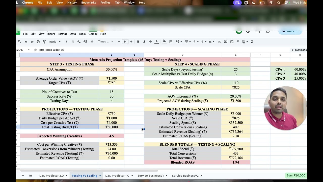This screenshot has height=182, width=323.
Task: Open text wrapping dropdown
Action: (203, 42)
